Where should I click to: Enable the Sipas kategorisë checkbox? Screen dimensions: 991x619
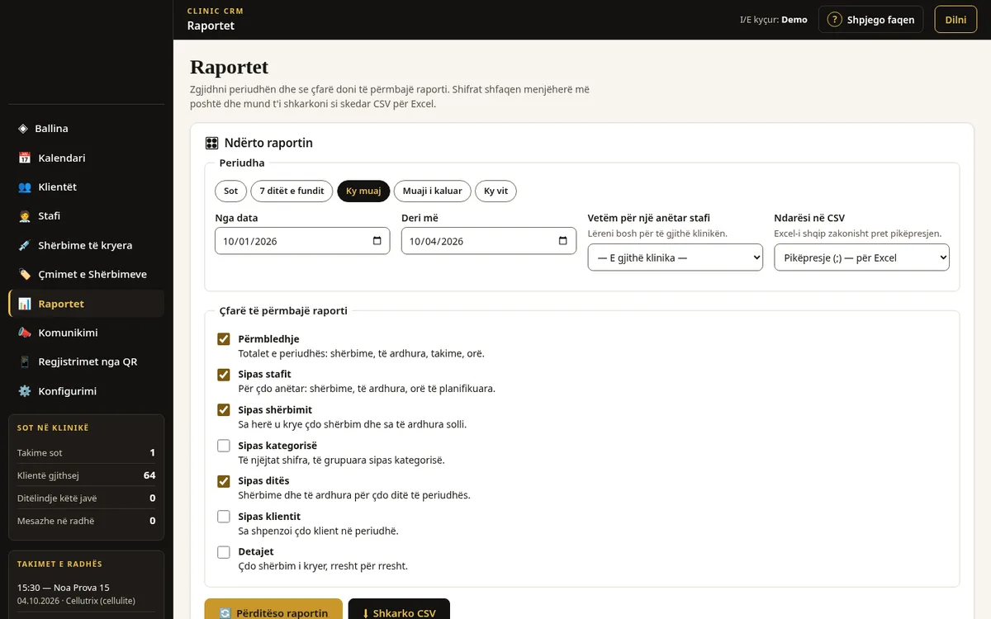(224, 446)
